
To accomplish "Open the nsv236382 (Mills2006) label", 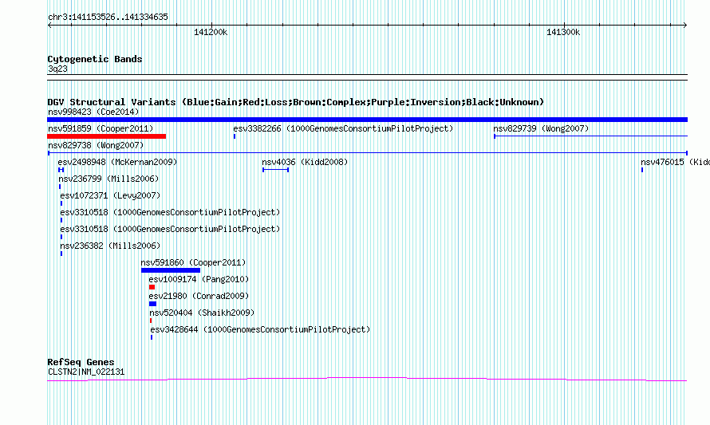I will click(110, 246).
